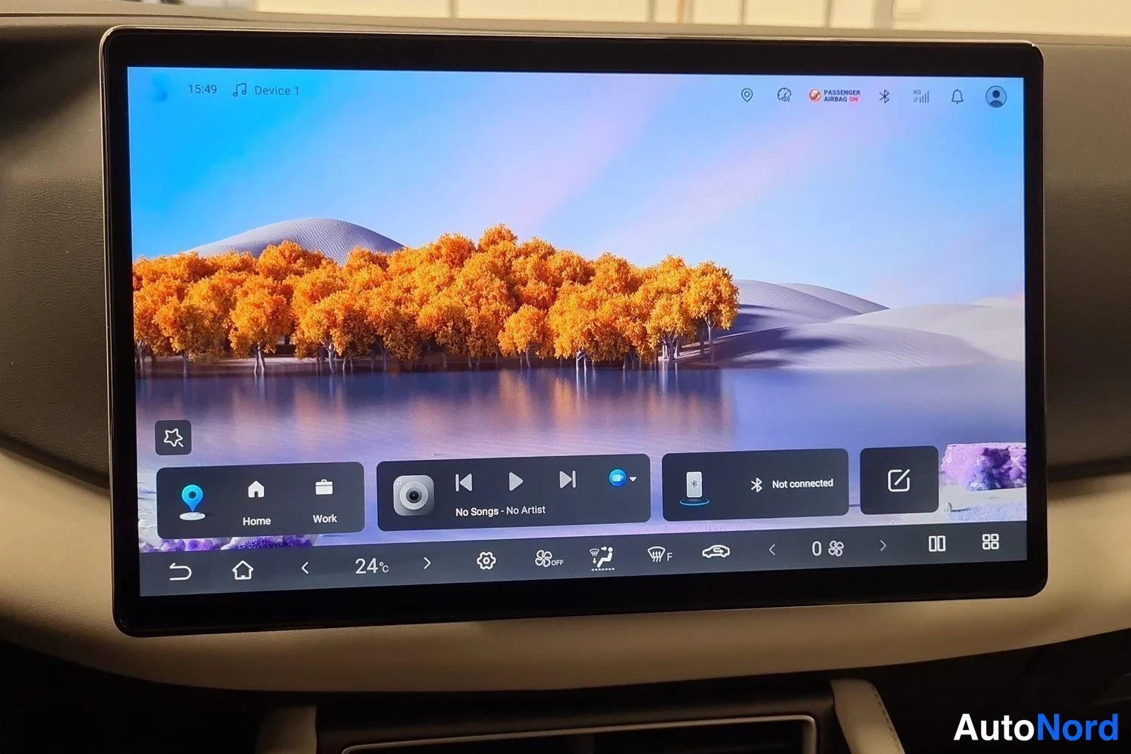Open the phone device icon widget
This screenshot has width=1131, height=754.
(694, 487)
